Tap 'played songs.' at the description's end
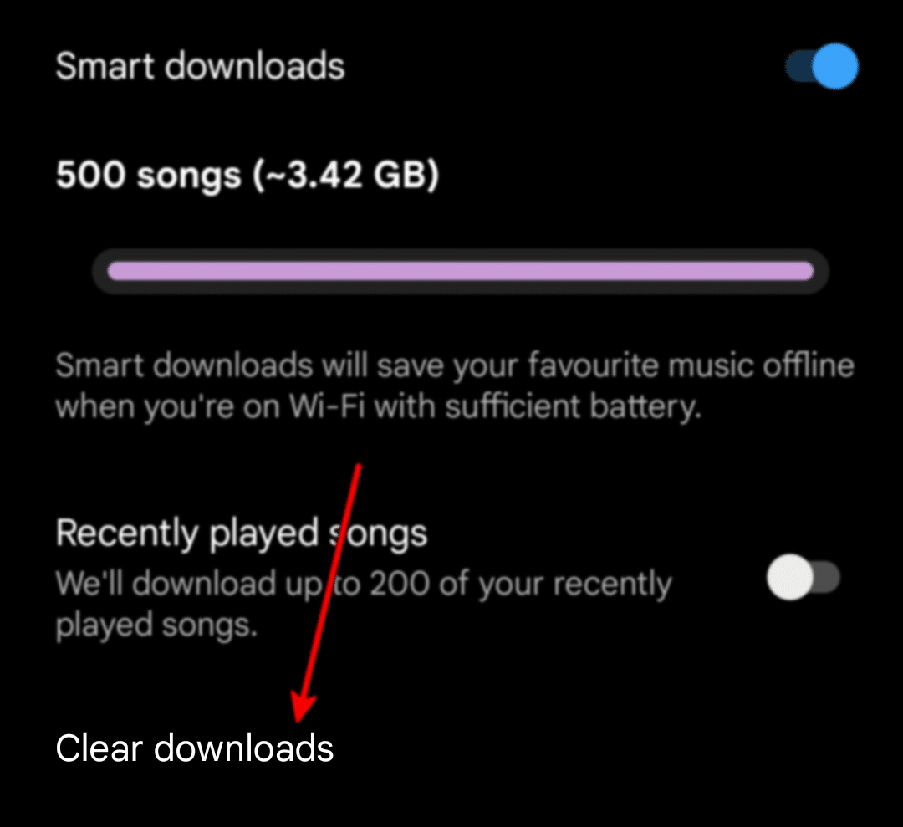 156,625
